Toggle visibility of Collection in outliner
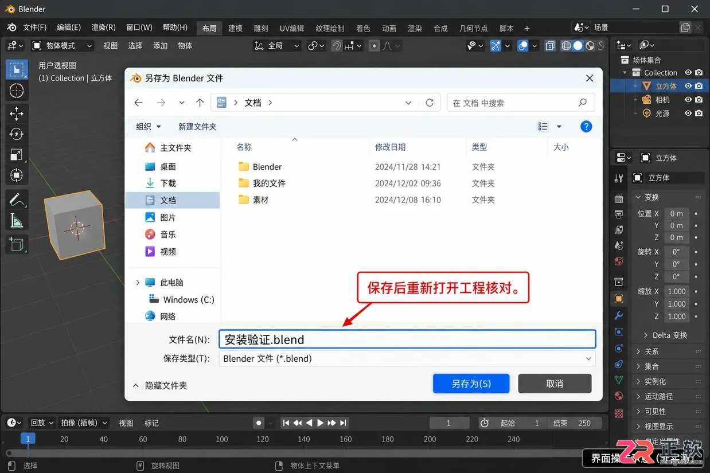 point(688,73)
